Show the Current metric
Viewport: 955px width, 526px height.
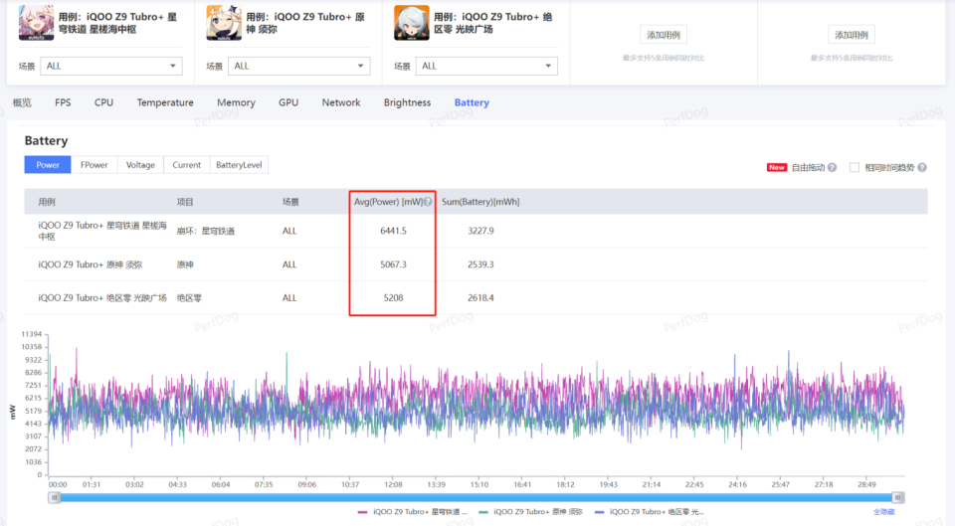click(x=186, y=165)
